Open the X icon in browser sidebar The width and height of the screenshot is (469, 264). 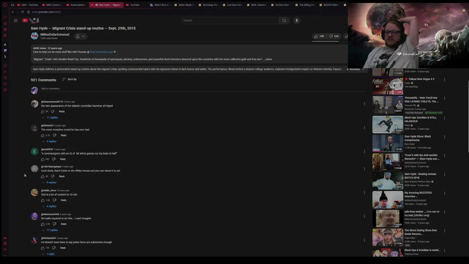tap(5, 56)
